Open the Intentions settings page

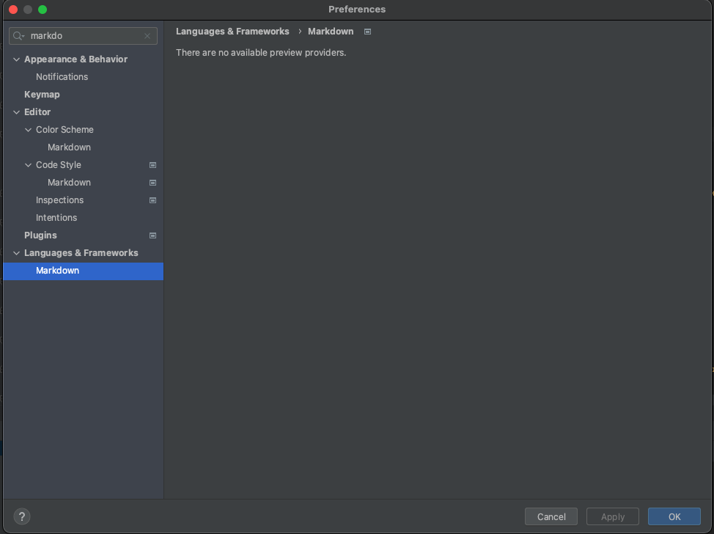(x=56, y=218)
